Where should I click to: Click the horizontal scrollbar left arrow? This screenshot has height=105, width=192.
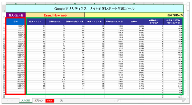119,101
